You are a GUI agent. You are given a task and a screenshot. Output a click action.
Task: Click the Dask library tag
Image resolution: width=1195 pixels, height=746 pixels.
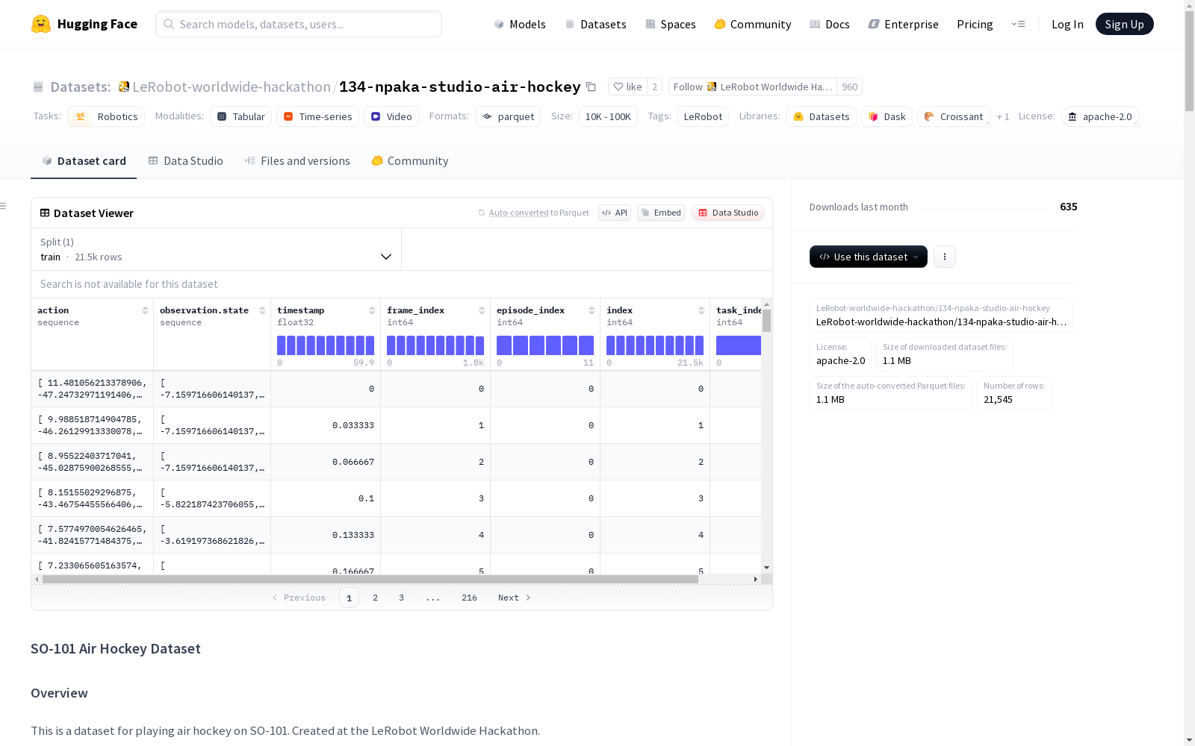[887, 116]
